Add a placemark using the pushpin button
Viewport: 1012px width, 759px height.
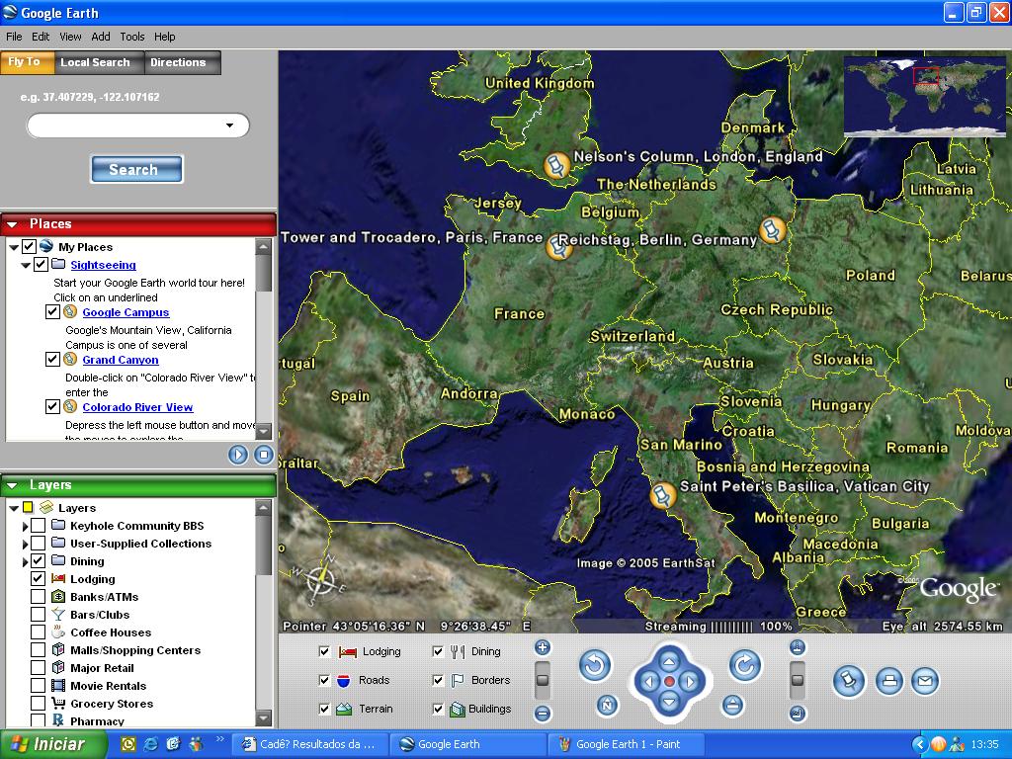pos(849,681)
